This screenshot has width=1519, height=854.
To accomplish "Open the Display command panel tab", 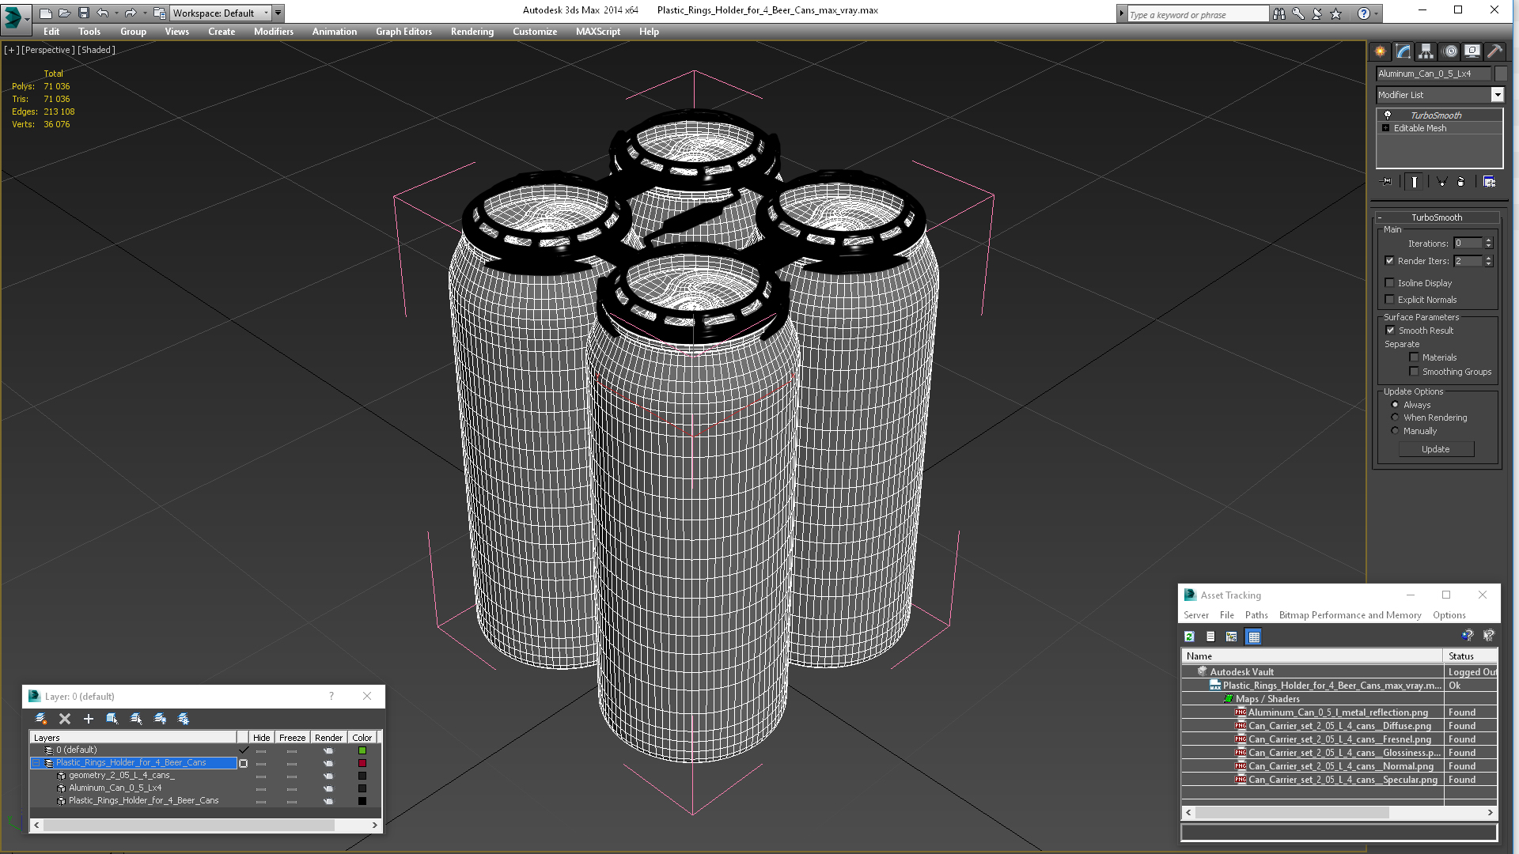I will tap(1472, 51).
